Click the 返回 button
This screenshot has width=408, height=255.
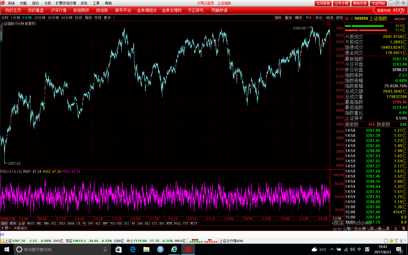point(339,18)
